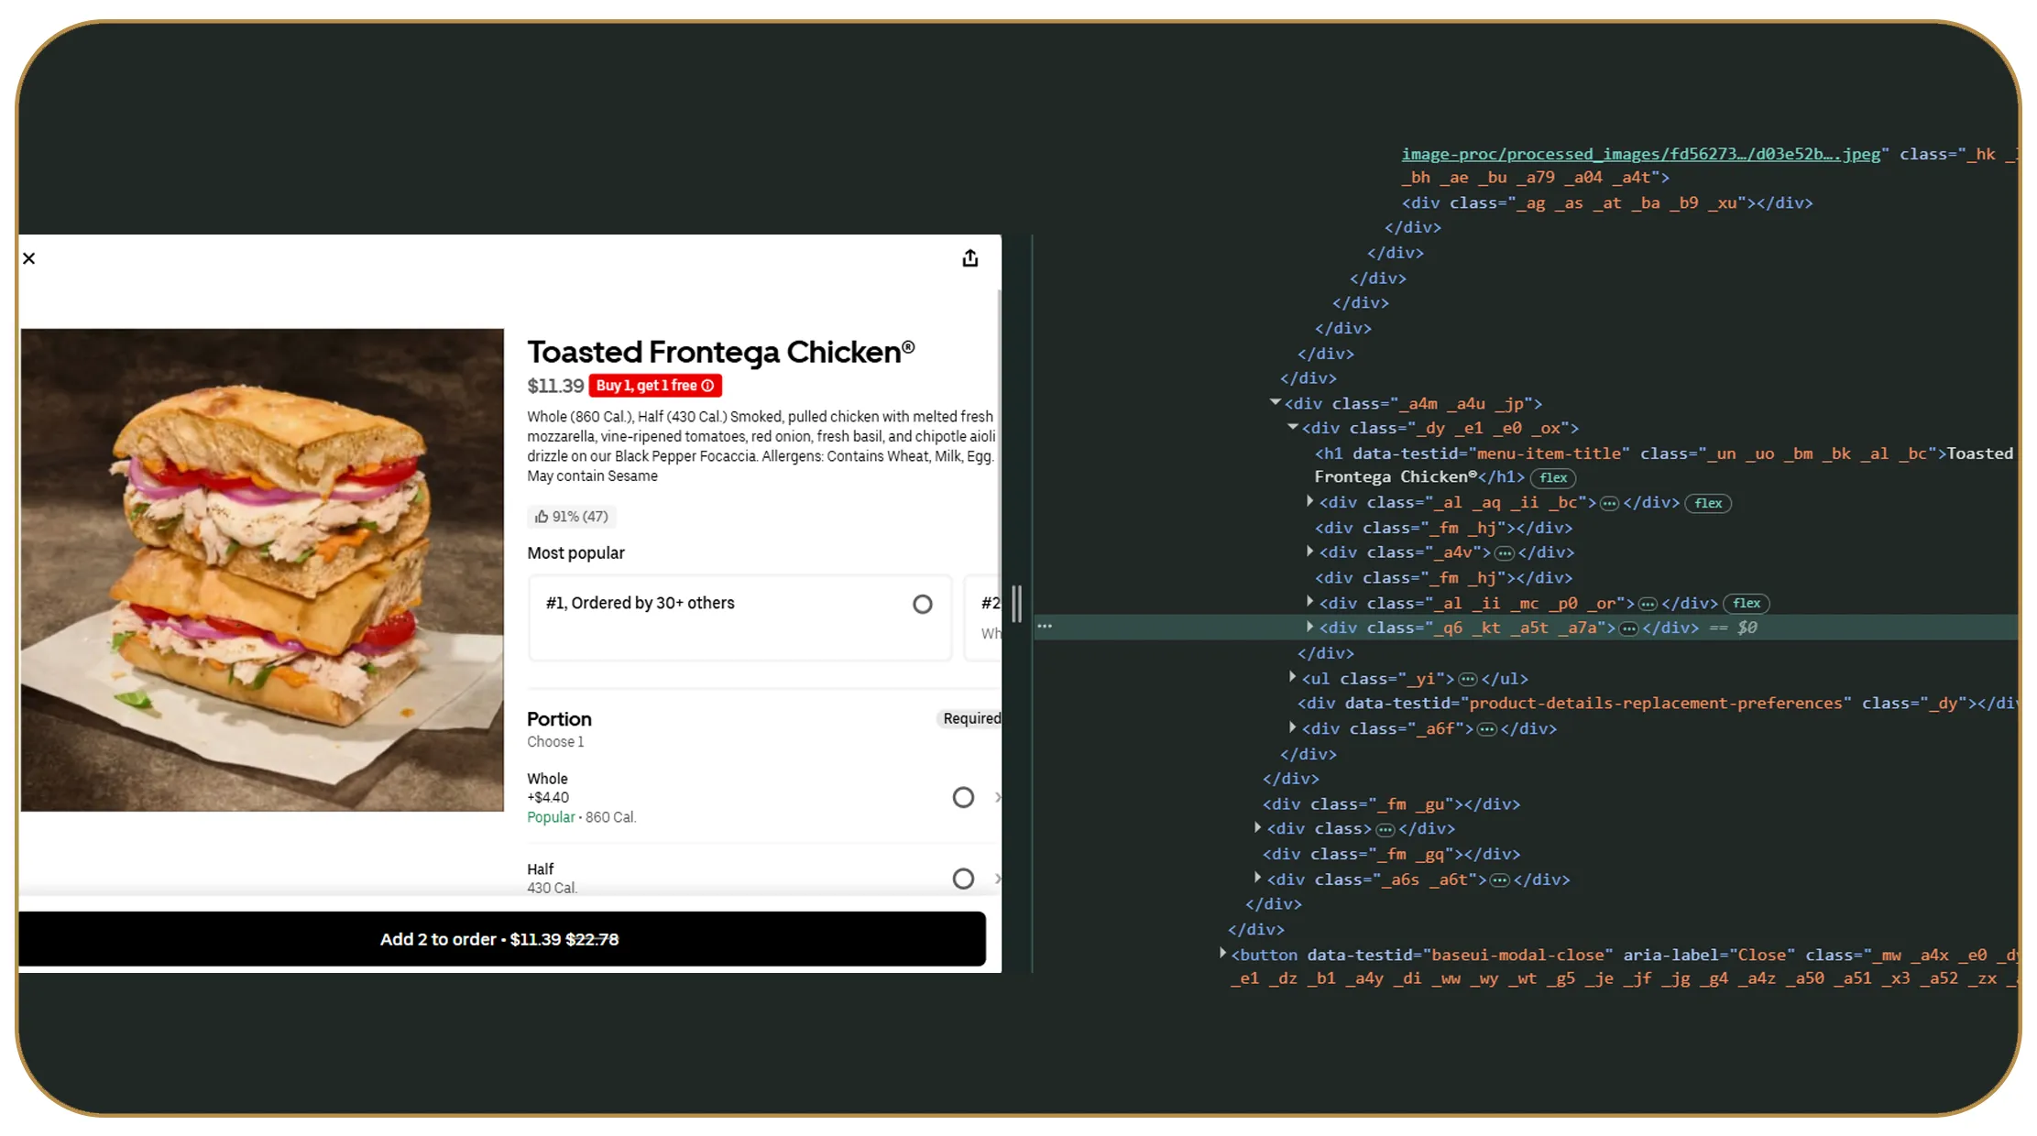Viewport: 2037px width, 1136px height.
Task: Select the product-details-replacement-preferences div row
Action: click(1657, 704)
